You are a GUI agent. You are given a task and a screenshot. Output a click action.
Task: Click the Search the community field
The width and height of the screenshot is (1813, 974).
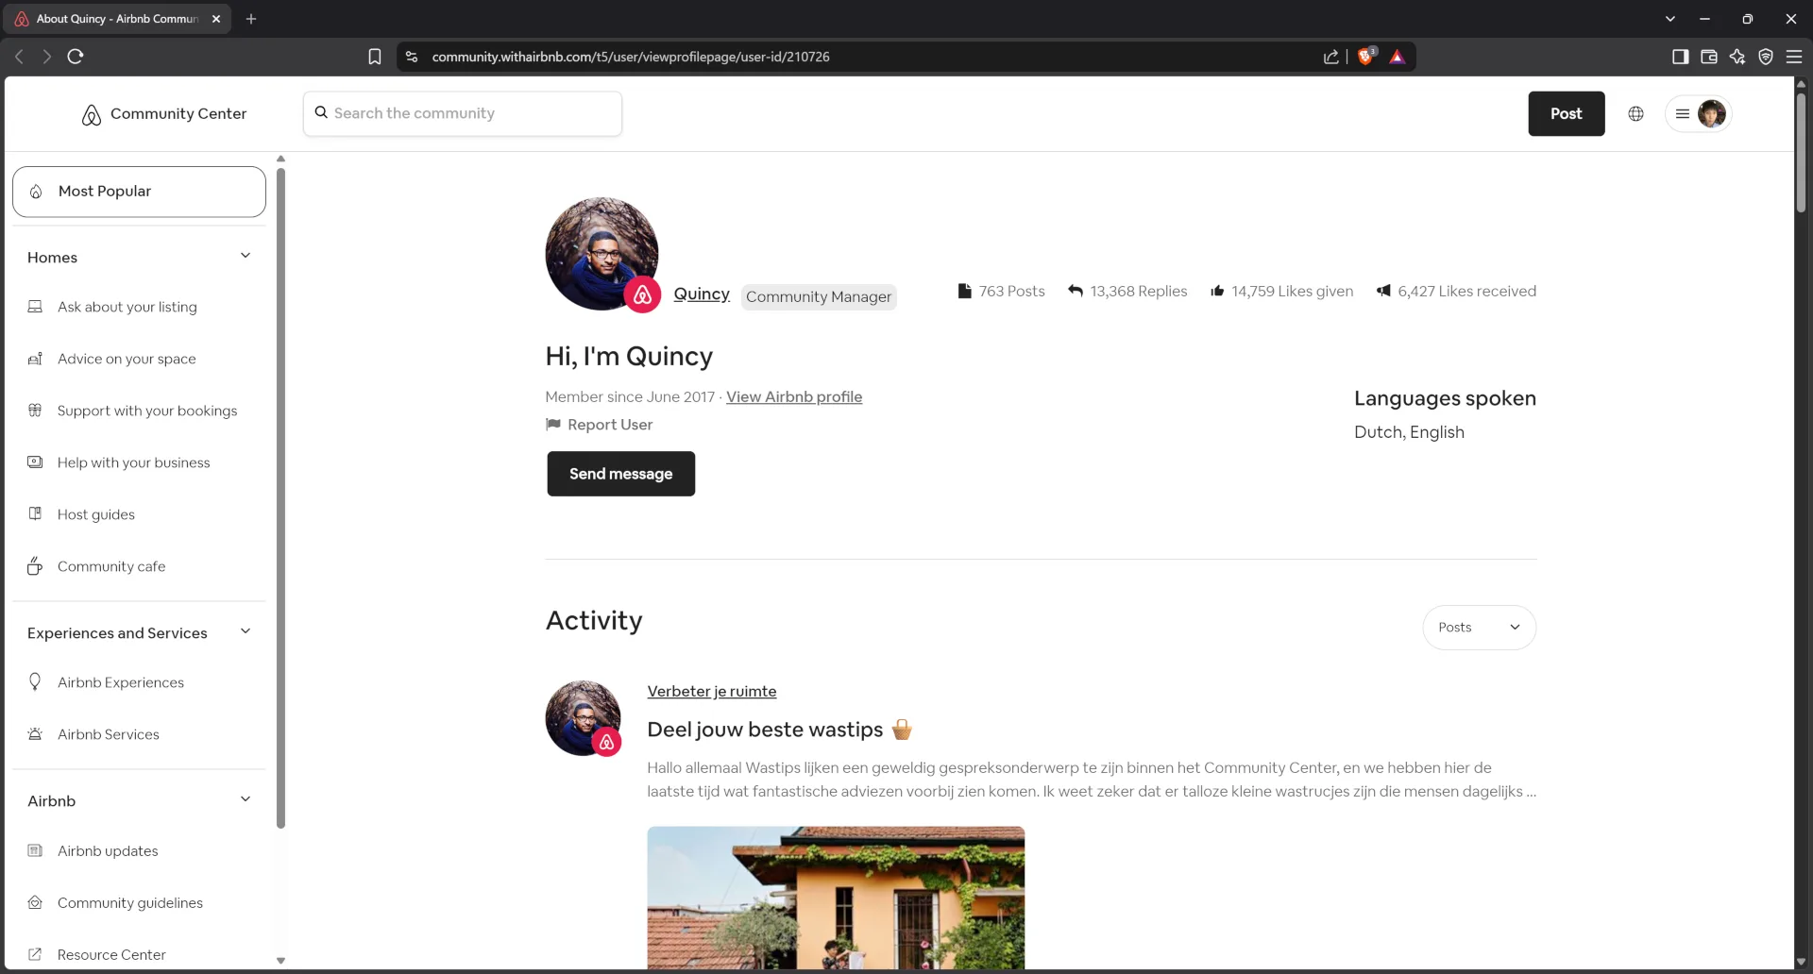tap(463, 113)
